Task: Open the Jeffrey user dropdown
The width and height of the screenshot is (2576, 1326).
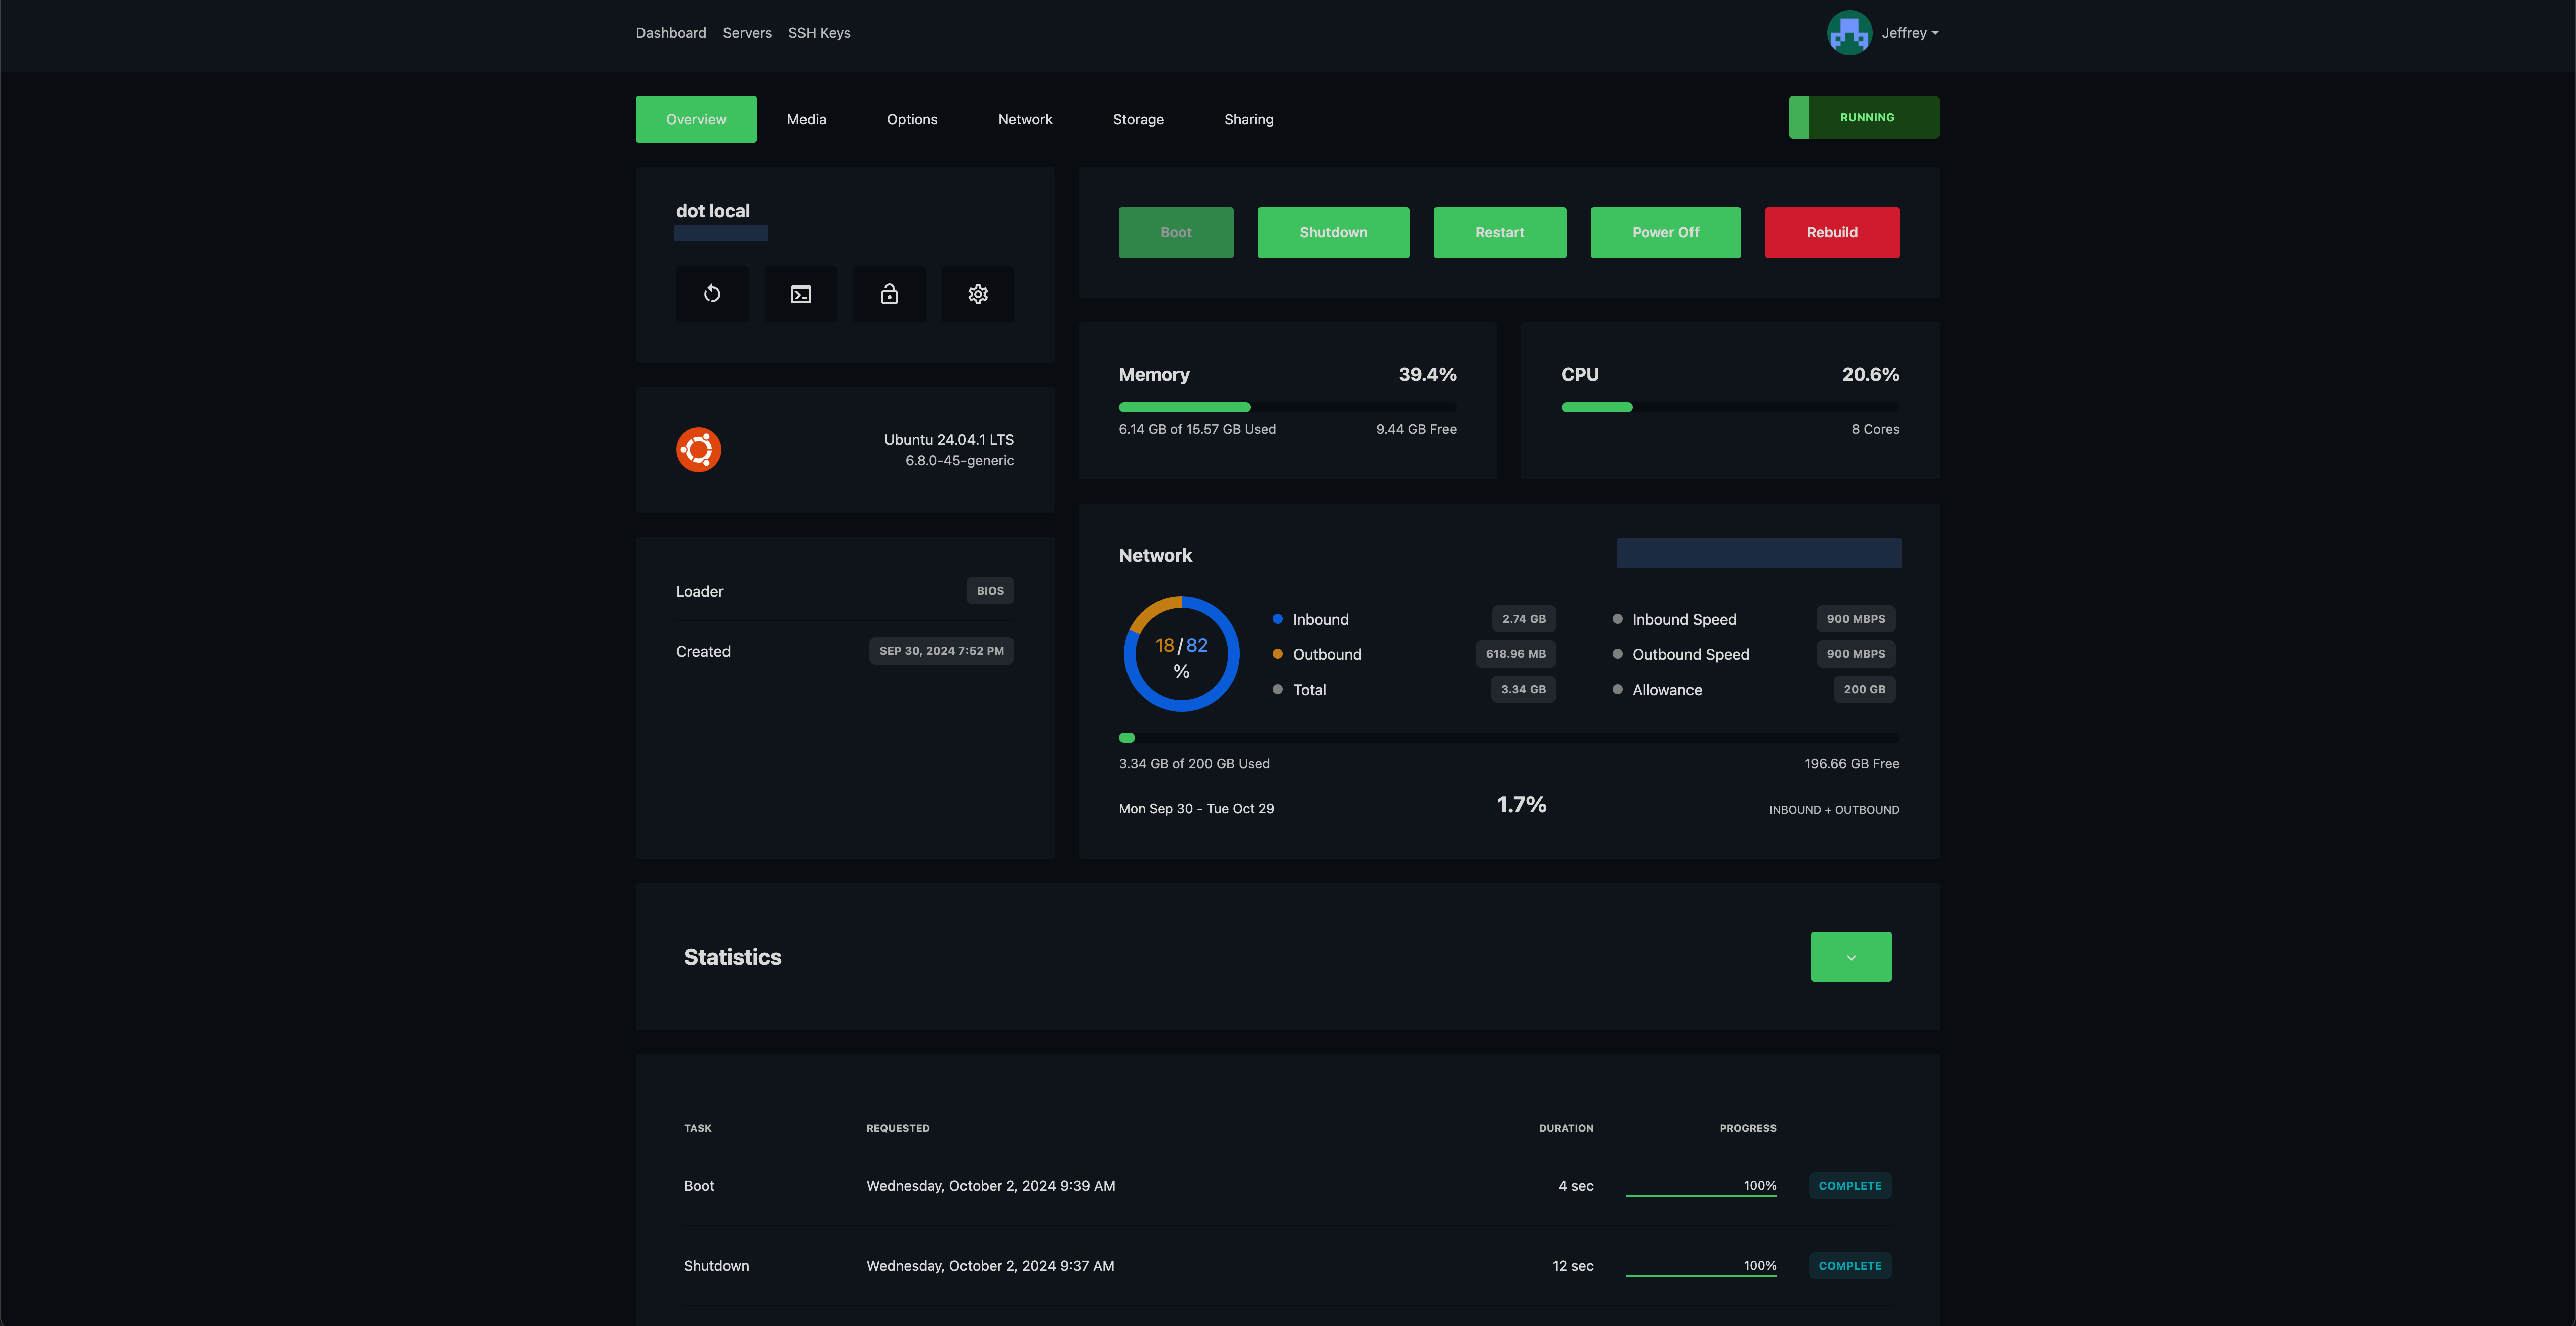Action: [1909, 33]
